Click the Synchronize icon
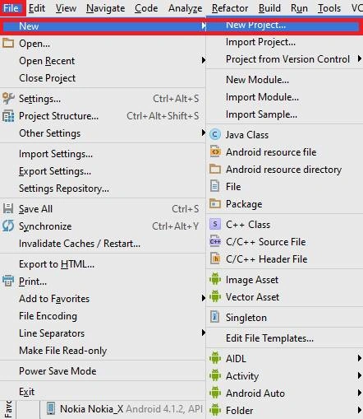The width and height of the screenshot is (363, 419). point(8,226)
